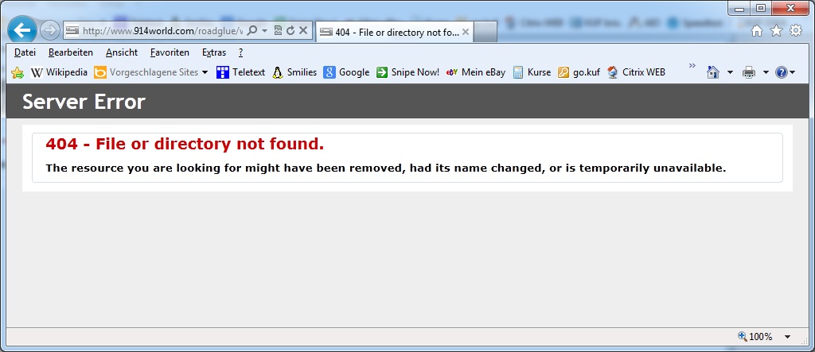Expand the Vorgeschlagene Sites dropdown
815x352 pixels.
point(205,72)
